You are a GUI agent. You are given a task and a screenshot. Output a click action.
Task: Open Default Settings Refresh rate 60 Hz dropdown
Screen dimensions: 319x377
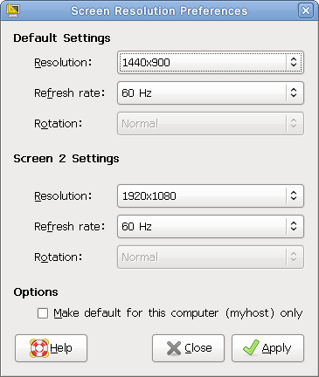[x=211, y=93]
